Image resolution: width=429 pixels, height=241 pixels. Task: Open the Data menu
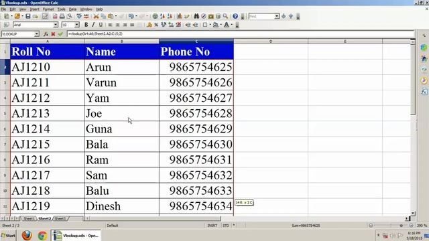pyautogui.click(x=72, y=9)
